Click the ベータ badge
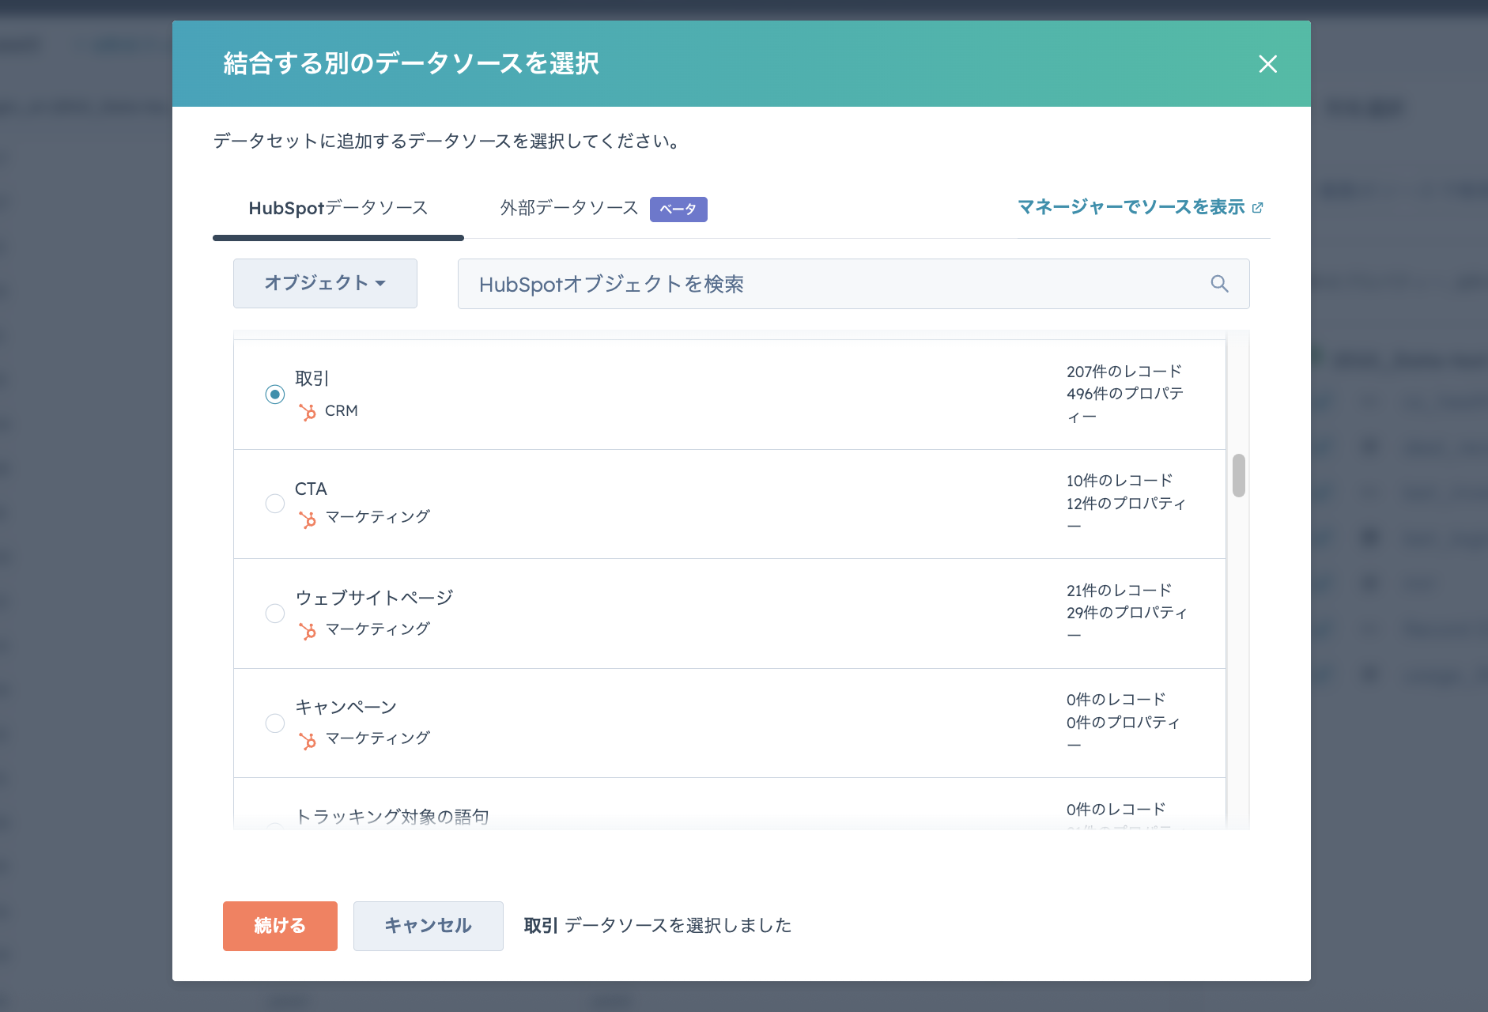This screenshot has width=1488, height=1012. pos(678,210)
